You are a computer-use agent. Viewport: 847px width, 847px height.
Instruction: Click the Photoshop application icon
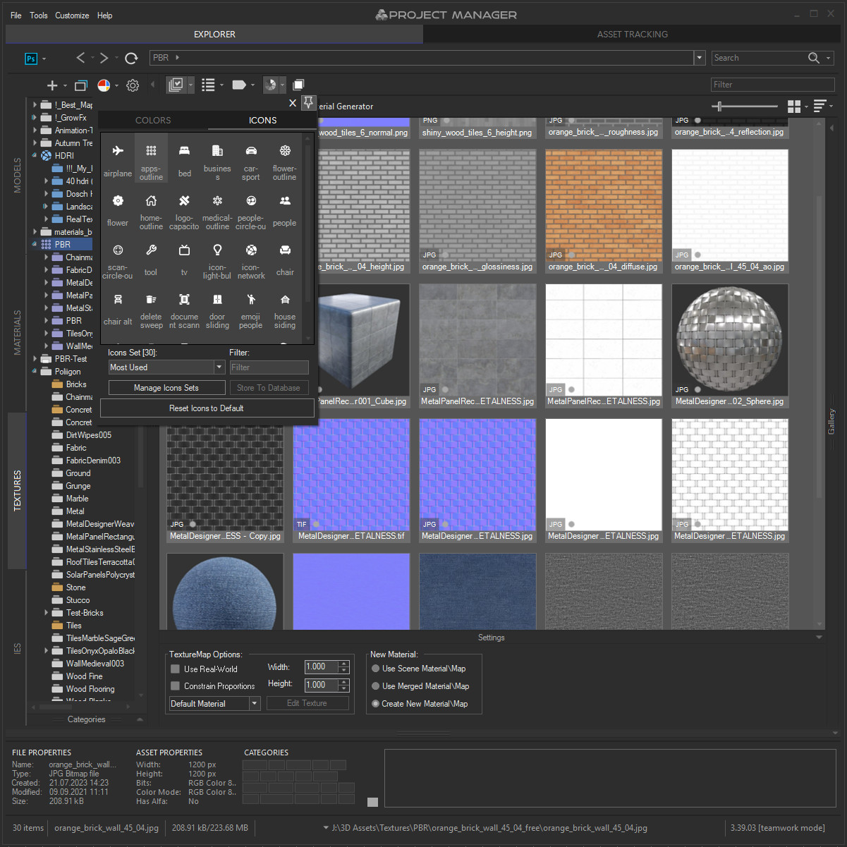click(x=31, y=59)
